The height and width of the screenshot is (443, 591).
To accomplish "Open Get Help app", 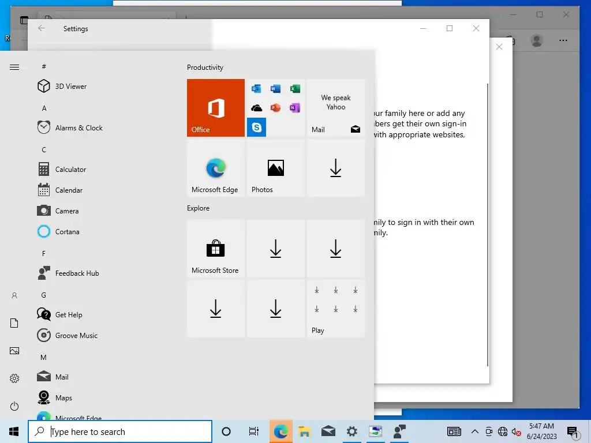I will [x=100, y=314].
